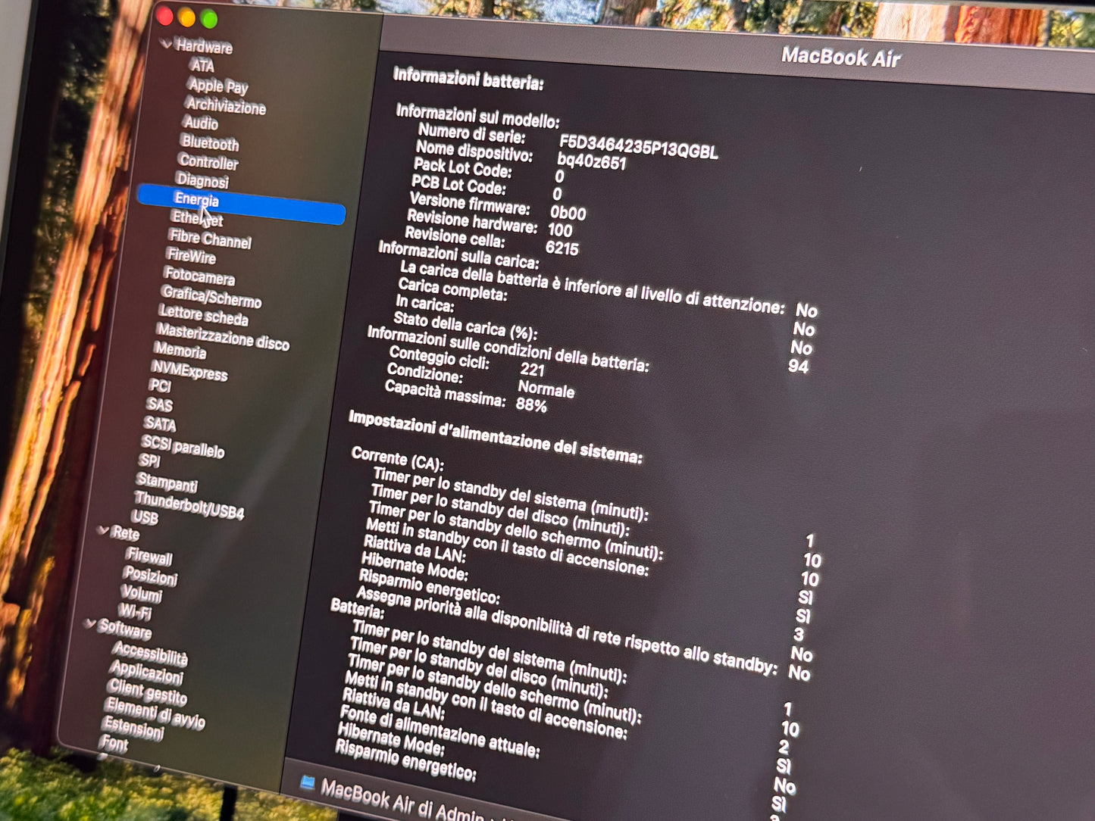Image resolution: width=1095 pixels, height=821 pixels.
Task: Collapse the Hardware section chevron
Action: pyautogui.click(x=167, y=45)
